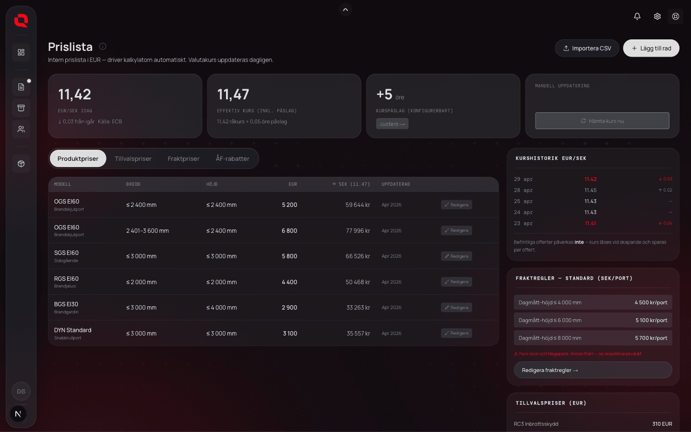
Task: Click HÖJD column header
Action: click(x=212, y=184)
